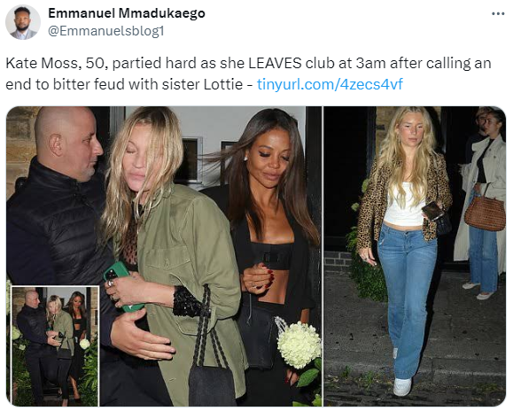Select the small inset photo at bottom-left
513x411 pixels.
[x=55, y=346]
